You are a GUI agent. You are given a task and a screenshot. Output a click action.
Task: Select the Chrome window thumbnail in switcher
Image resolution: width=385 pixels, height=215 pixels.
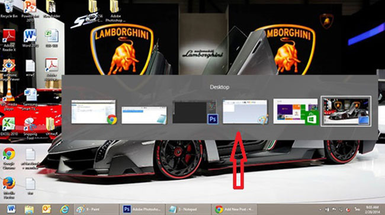94,112
